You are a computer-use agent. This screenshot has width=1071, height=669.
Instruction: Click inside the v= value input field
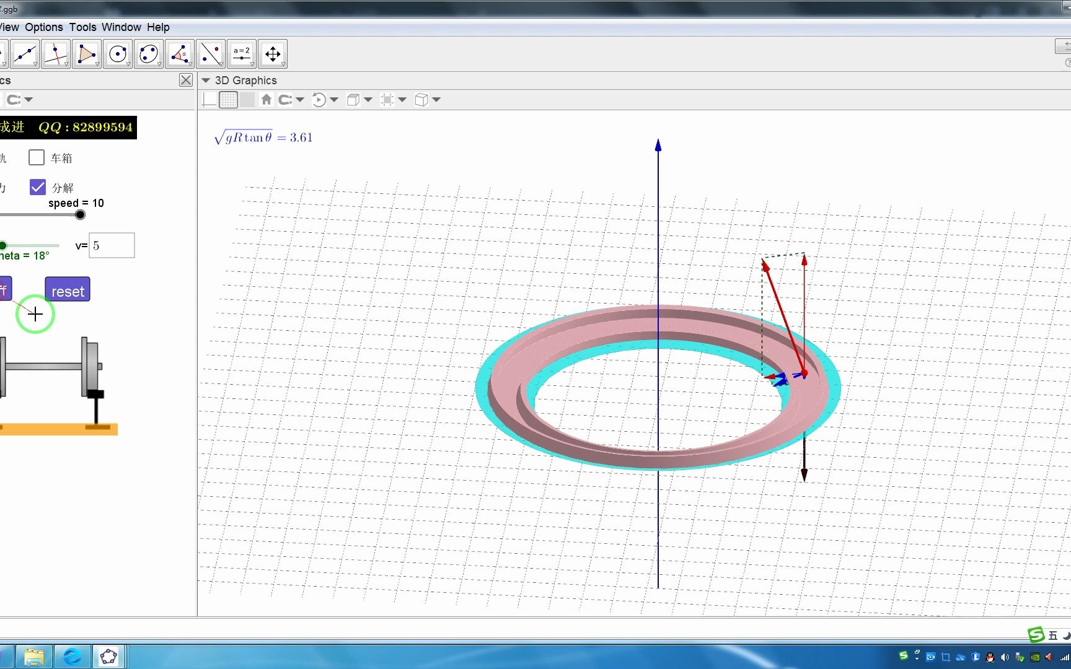(x=112, y=245)
